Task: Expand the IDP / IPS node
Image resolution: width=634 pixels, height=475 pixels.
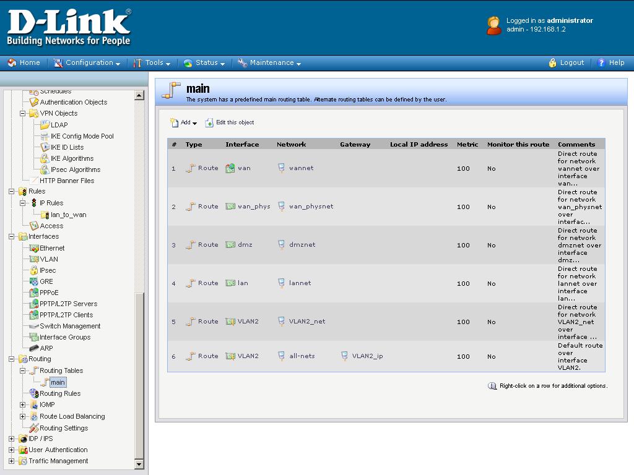Action: click(12, 439)
